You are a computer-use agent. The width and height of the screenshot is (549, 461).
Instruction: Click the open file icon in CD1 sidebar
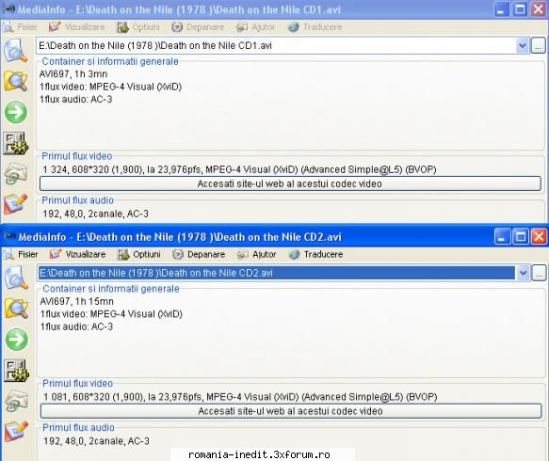pyautogui.click(x=15, y=51)
